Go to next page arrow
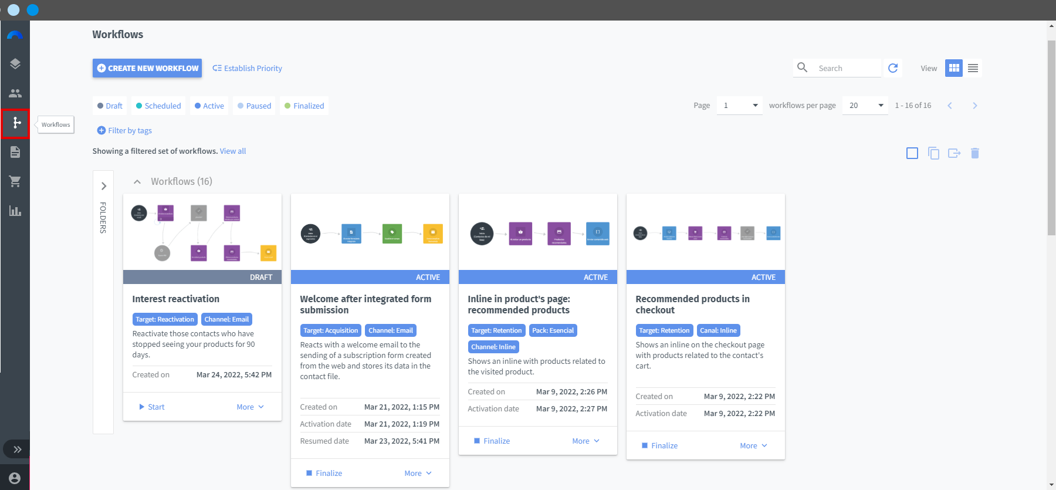Image resolution: width=1056 pixels, height=490 pixels. point(975,106)
